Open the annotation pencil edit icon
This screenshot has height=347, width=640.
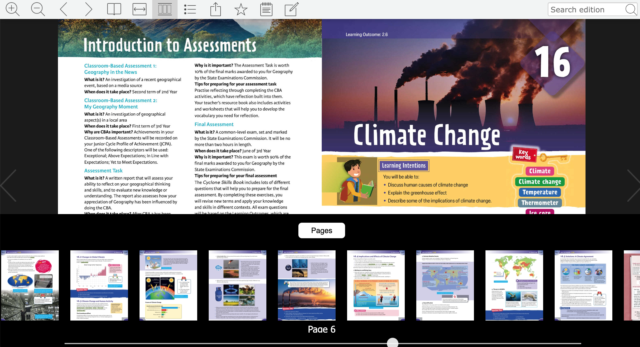(x=292, y=9)
